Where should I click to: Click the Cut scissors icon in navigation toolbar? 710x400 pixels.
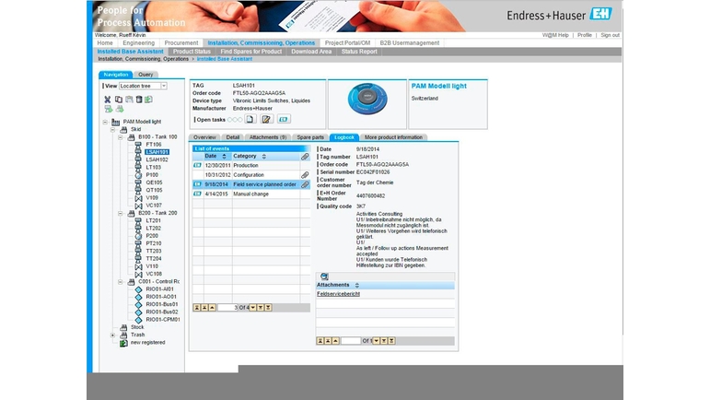click(x=108, y=100)
